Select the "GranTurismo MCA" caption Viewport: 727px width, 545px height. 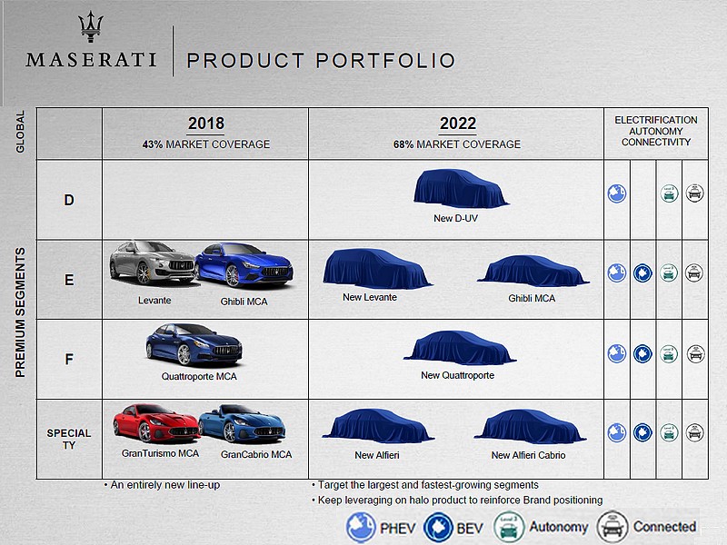tap(160, 453)
